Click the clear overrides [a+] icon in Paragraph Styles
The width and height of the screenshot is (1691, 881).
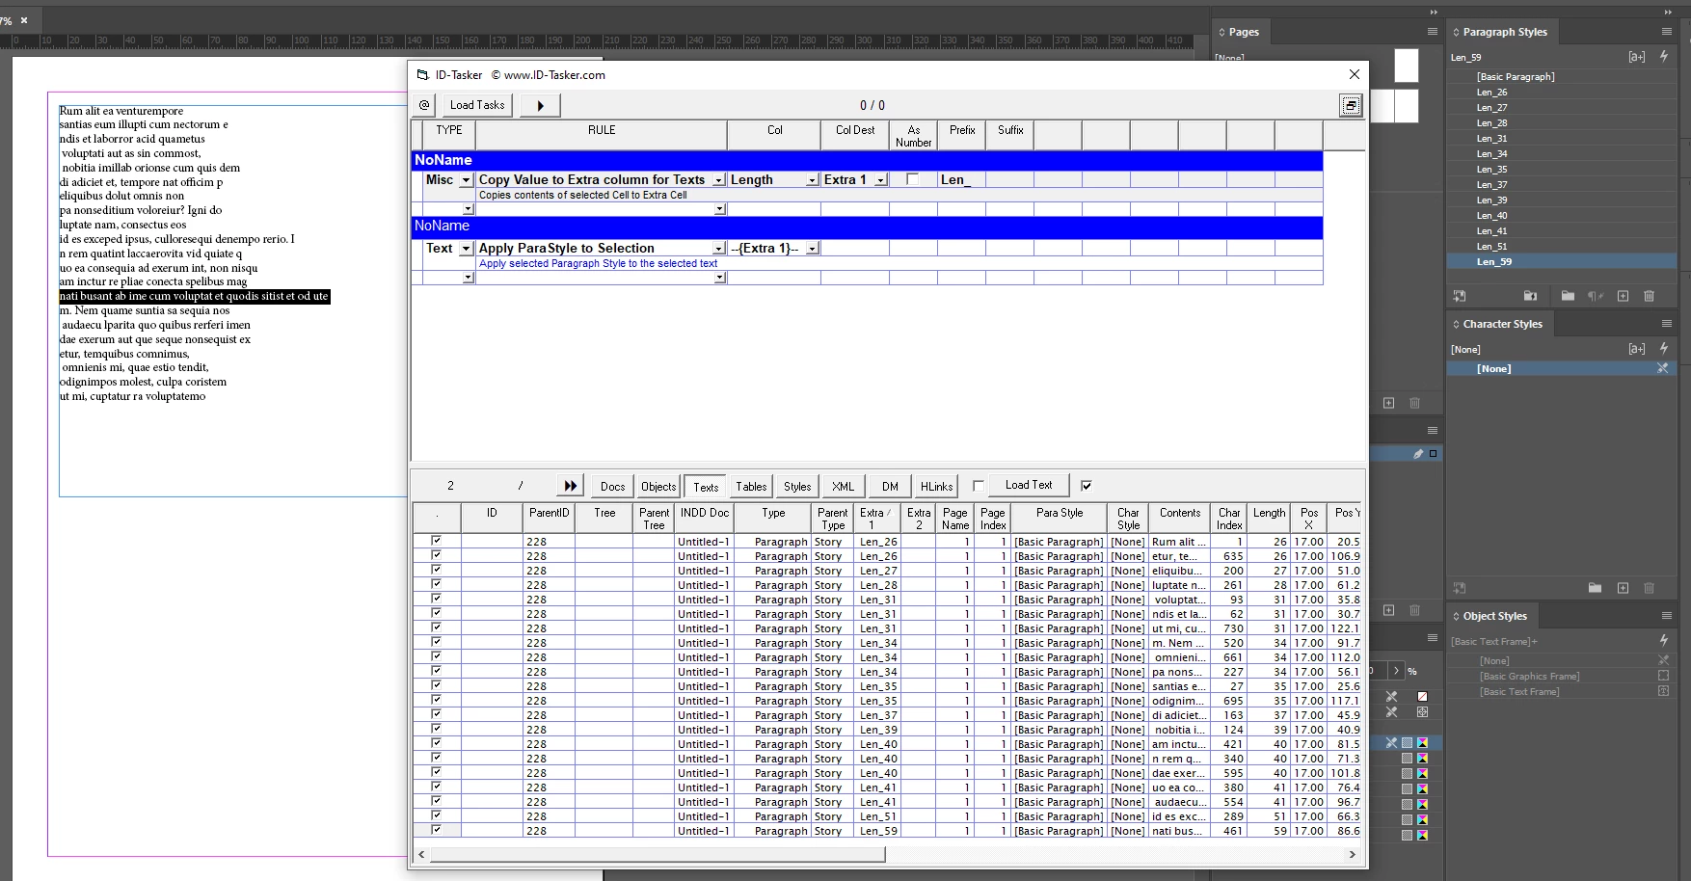click(1637, 57)
